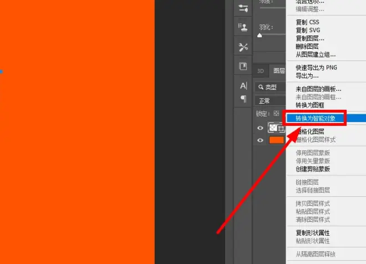This screenshot has height=264, width=366.
Task: Click 栅格化图层样式 menu entry
Action: pyautogui.click(x=316, y=140)
